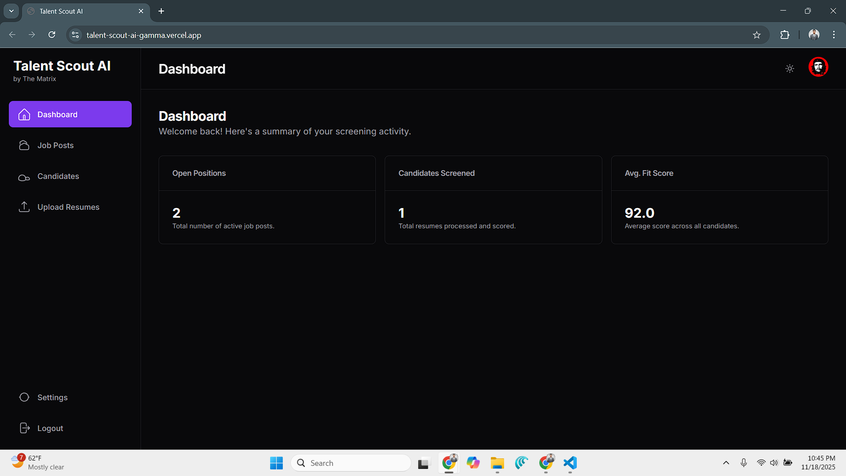Image resolution: width=846 pixels, height=476 pixels.
Task: Open Chrome's three-dot menu
Action: point(834,35)
